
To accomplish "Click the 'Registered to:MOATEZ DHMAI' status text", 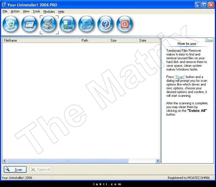I will click(189, 178).
